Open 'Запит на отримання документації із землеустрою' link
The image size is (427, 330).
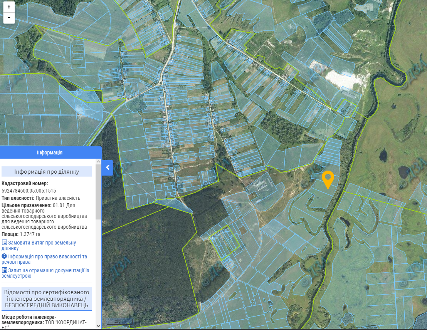pos(48,273)
